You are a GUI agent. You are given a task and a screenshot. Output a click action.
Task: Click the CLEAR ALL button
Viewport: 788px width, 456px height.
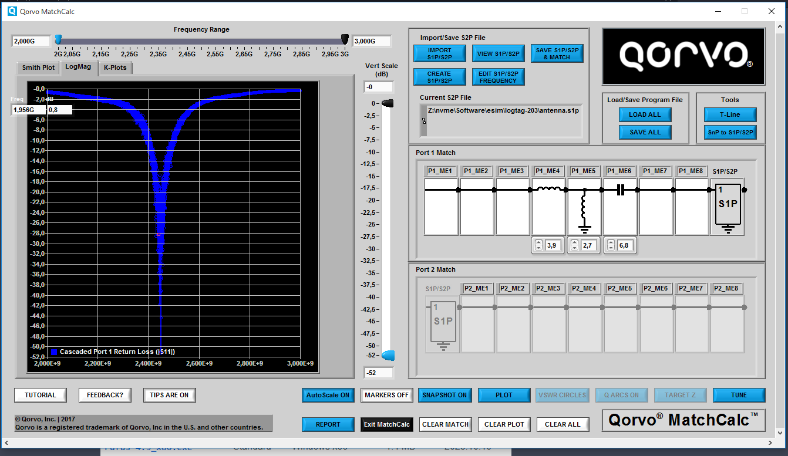(x=563, y=424)
